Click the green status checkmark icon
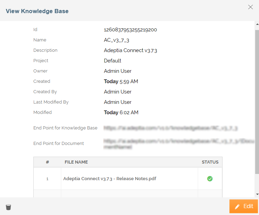This screenshot has width=259, height=215. coord(210,179)
